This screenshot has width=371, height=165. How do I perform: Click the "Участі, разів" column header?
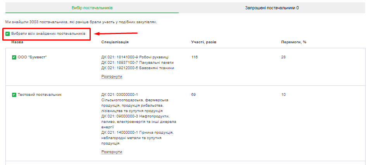pos(204,42)
